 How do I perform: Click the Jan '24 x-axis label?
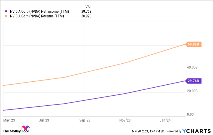click(166, 120)
